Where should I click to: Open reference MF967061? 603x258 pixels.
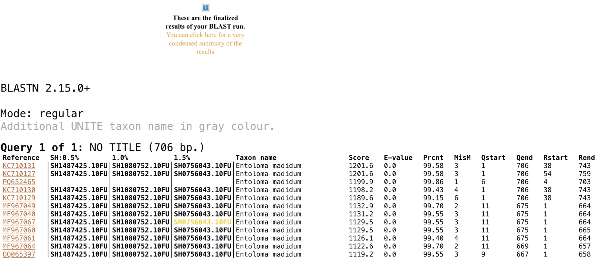(x=19, y=238)
